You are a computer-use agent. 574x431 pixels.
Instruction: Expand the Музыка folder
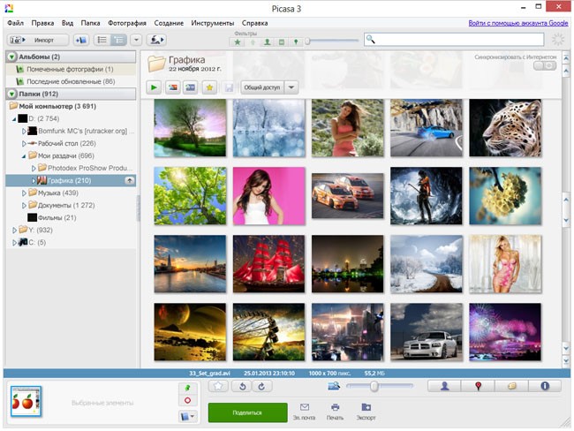tap(24, 193)
